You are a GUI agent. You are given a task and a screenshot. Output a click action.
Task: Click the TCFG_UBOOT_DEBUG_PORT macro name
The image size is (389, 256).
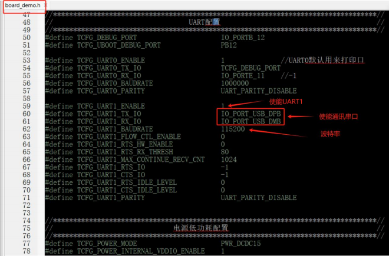tap(119, 45)
